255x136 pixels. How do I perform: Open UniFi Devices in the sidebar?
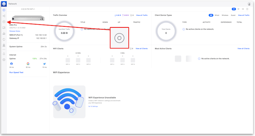coord(4,22)
